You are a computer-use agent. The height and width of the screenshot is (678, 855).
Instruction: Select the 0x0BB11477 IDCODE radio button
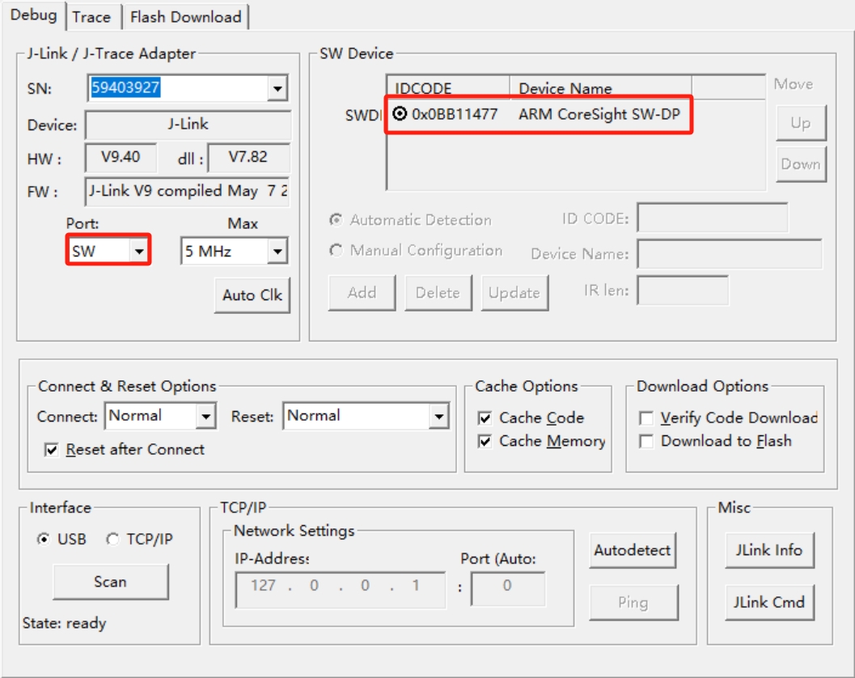(x=400, y=114)
